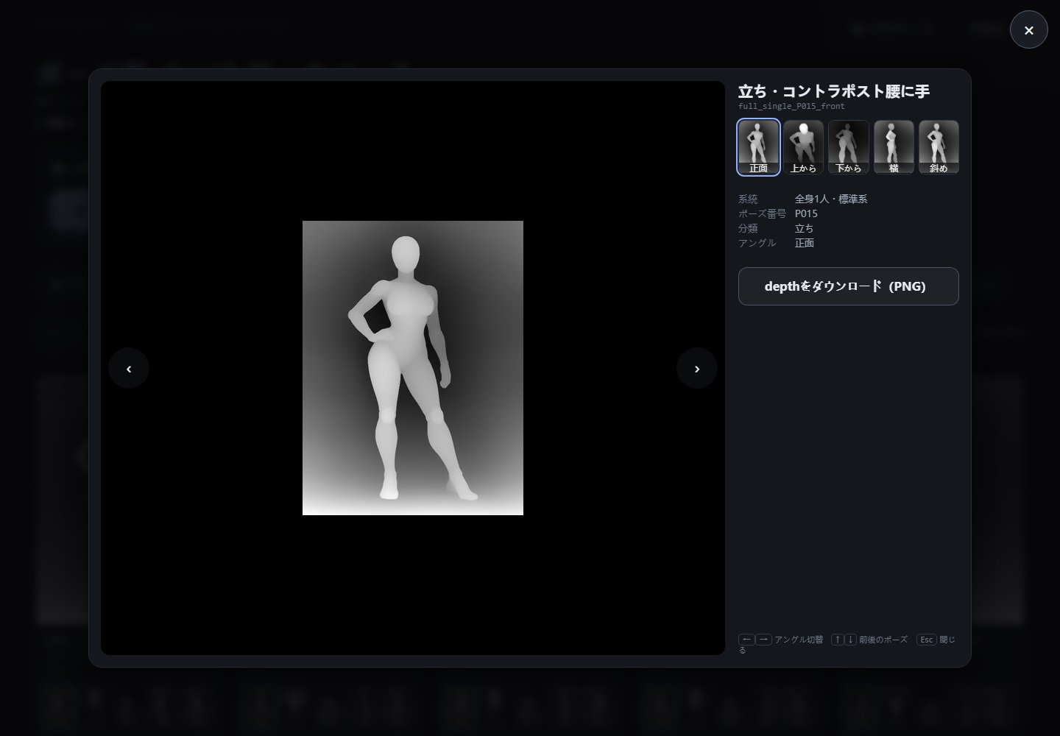
Task: Click the 前後のポーズ shortcut hint
Action: coord(883,640)
